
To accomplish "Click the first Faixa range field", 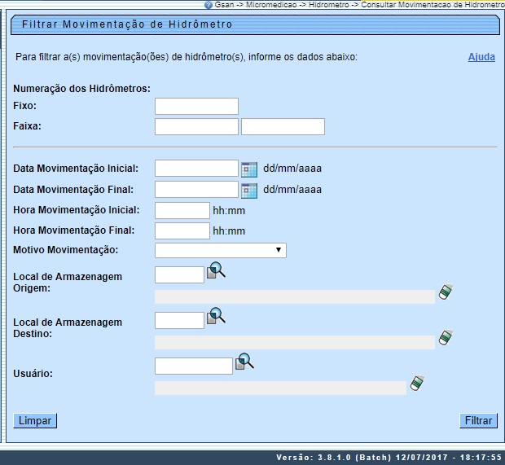I will (196, 127).
